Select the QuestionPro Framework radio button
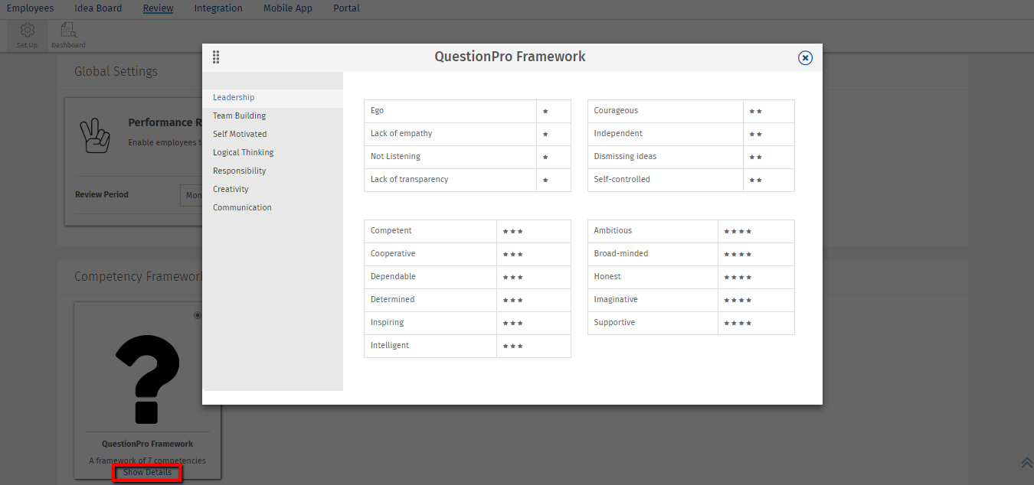1034x485 pixels. point(198,315)
